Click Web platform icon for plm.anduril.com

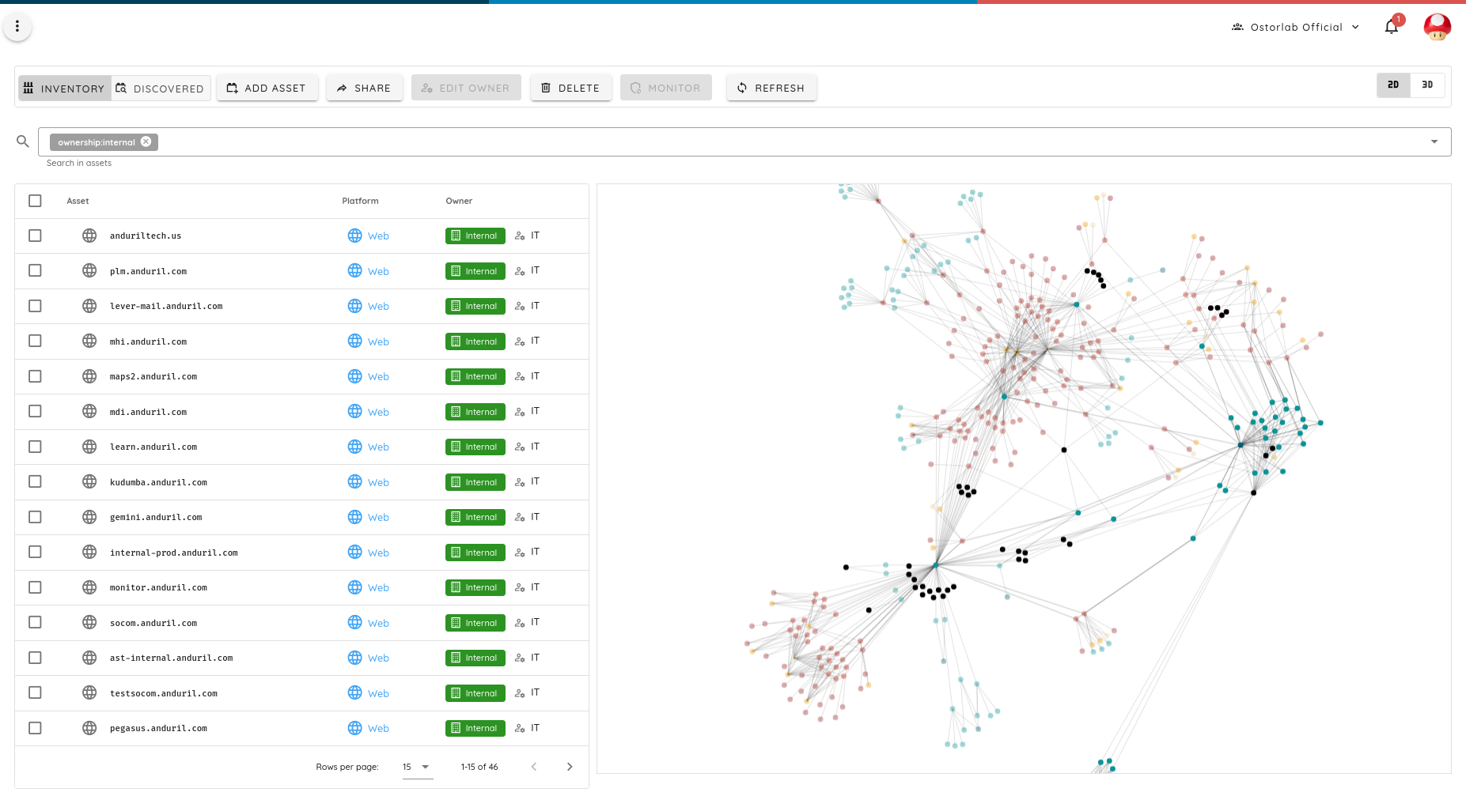pyautogui.click(x=354, y=270)
